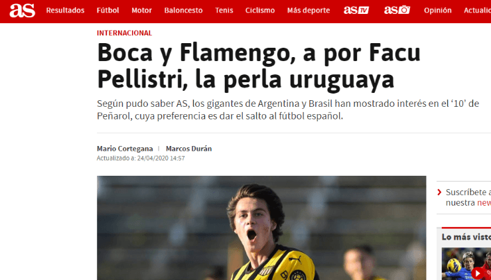Image resolution: width=491 pixels, height=280 pixels.
Task: Click the AS logo in the header
Action: point(23,11)
